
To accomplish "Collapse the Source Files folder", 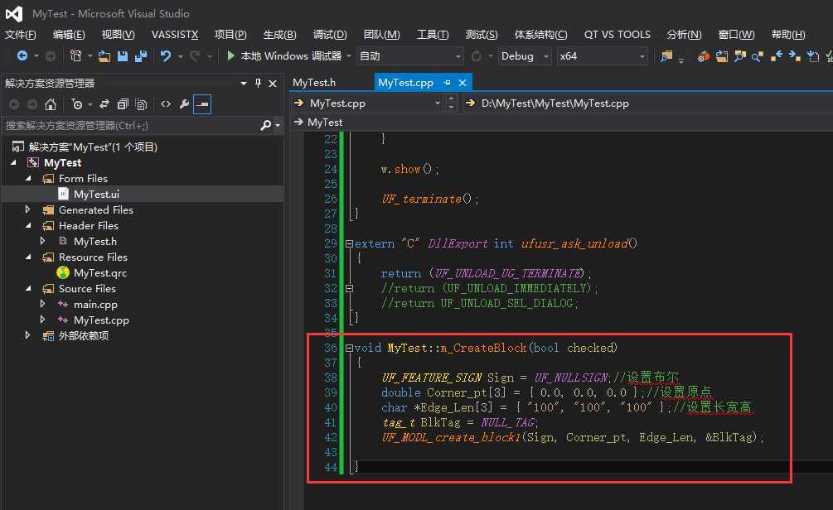I will tap(28, 289).
